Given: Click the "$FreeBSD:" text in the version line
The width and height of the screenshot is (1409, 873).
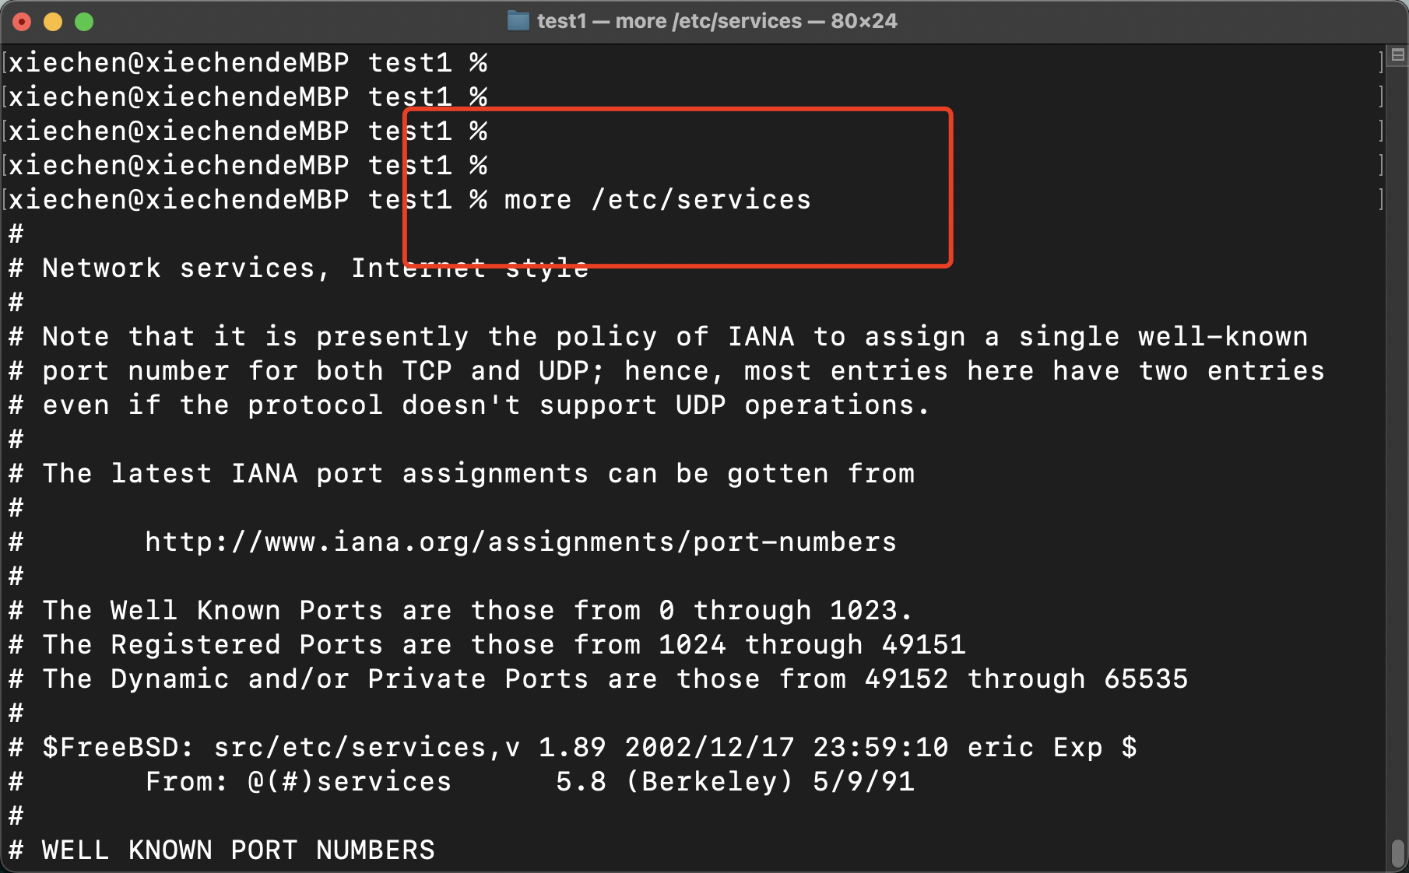Looking at the screenshot, I should (x=118, y=747).
